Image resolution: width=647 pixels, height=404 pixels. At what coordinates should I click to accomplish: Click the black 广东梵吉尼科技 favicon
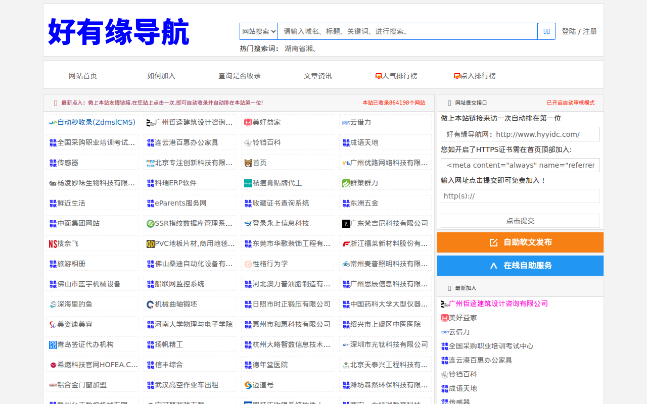click(346, 224)
